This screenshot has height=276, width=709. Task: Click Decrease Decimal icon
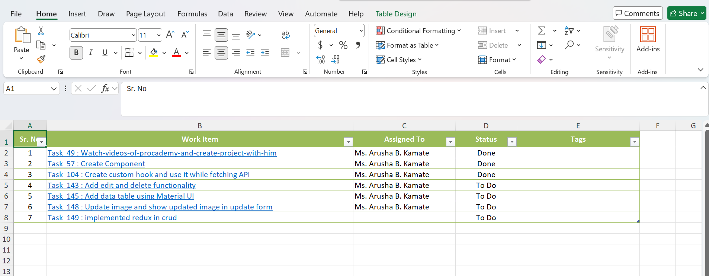coord(335,60)
